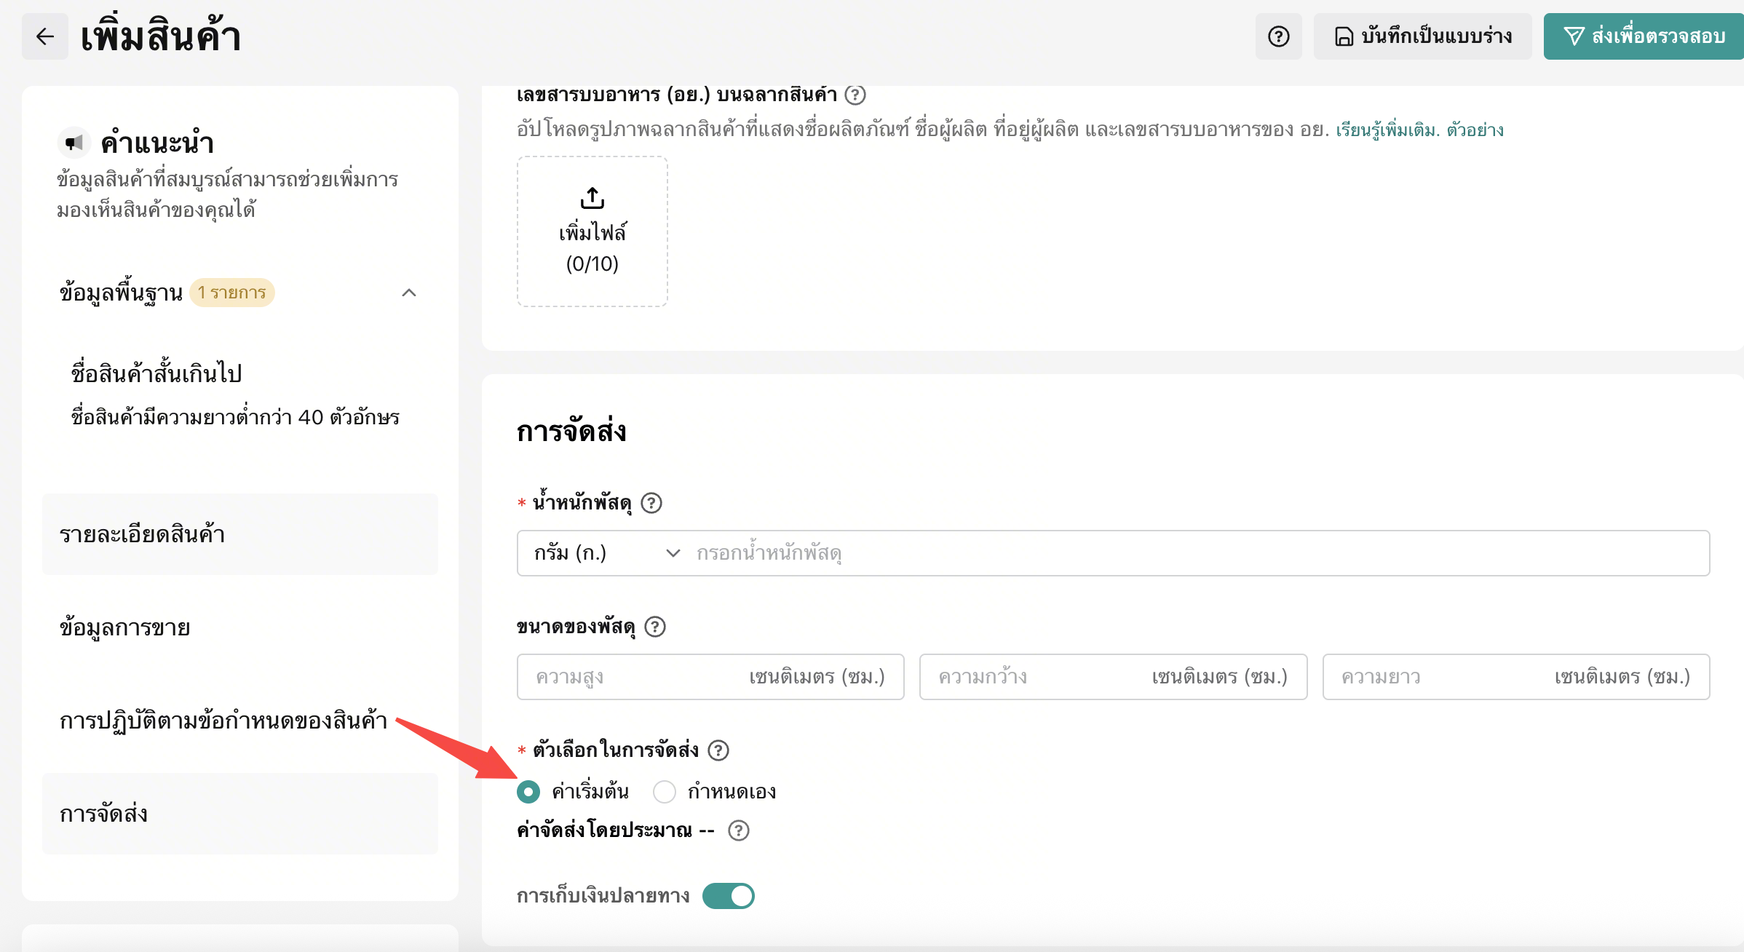The width and height of the screenshot is (1744, 952).
Task: Collapse the ข้อมูลพื้นฐาน section chevron
Action: point(409,293)
